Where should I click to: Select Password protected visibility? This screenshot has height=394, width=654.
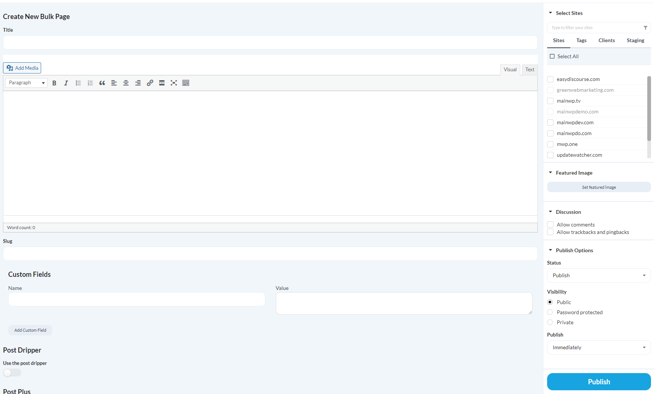[x=550, y=312]
